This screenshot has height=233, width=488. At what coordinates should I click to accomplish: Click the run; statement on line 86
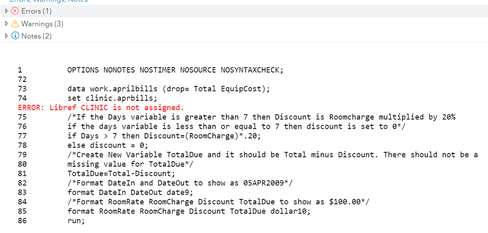point(76,221)
